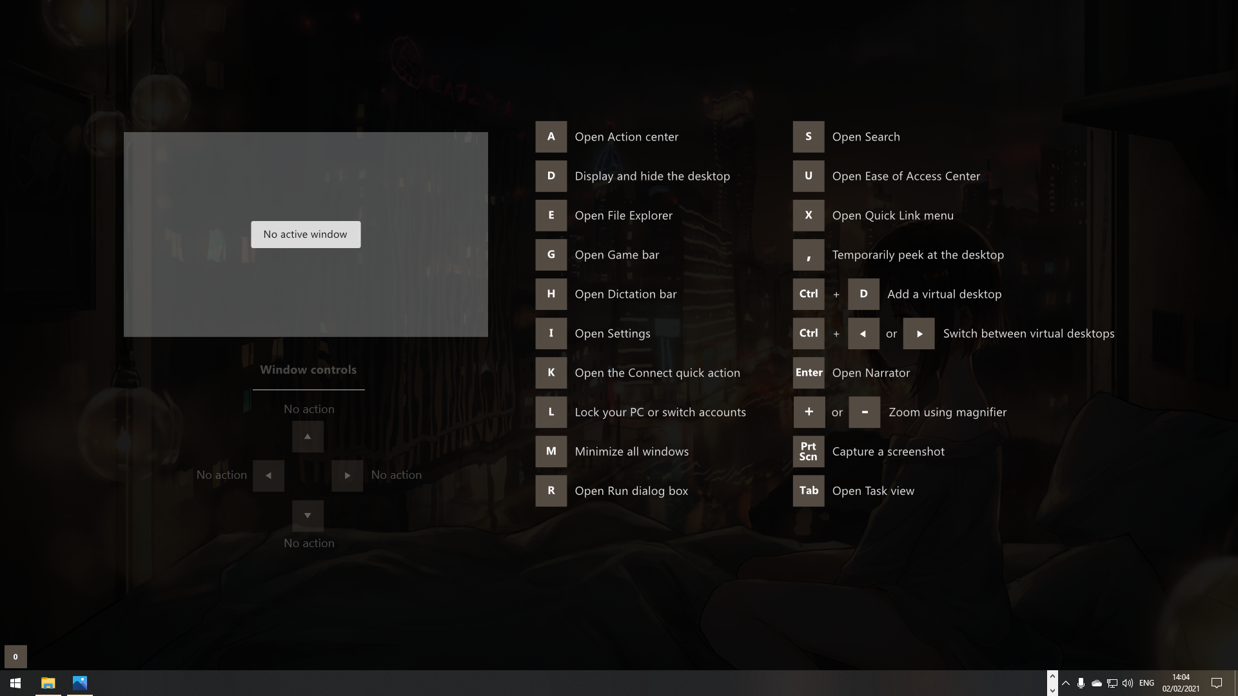The height and width of the screenshot is (696, 1238).
Task: Click the plus key for Zoom using magnifier
Action: [809, 412]
